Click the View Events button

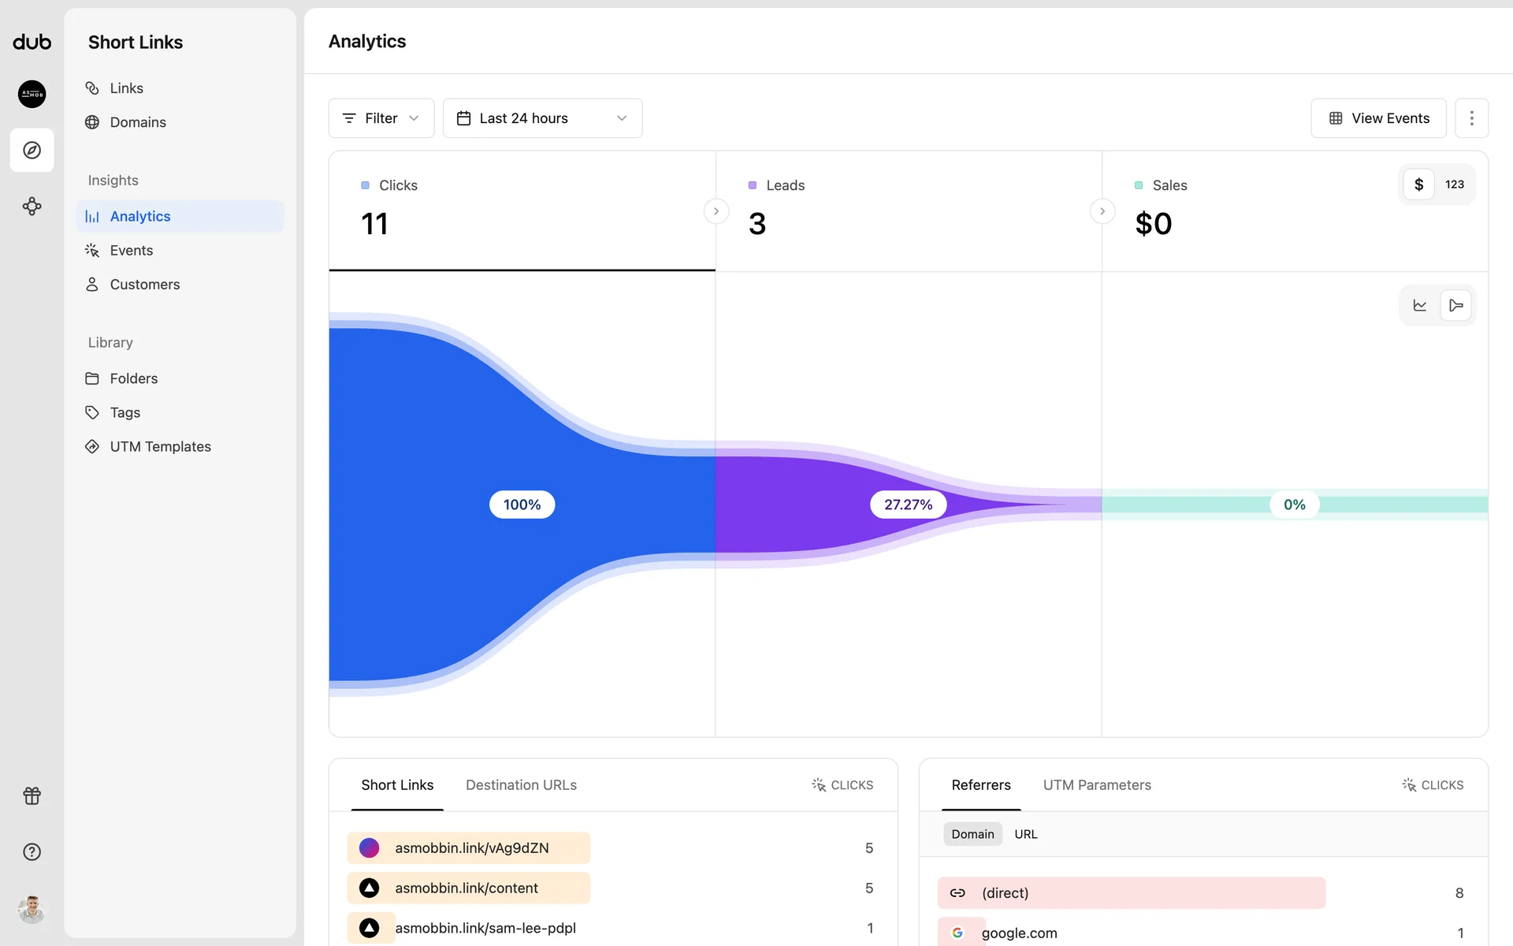point(1378,118)
